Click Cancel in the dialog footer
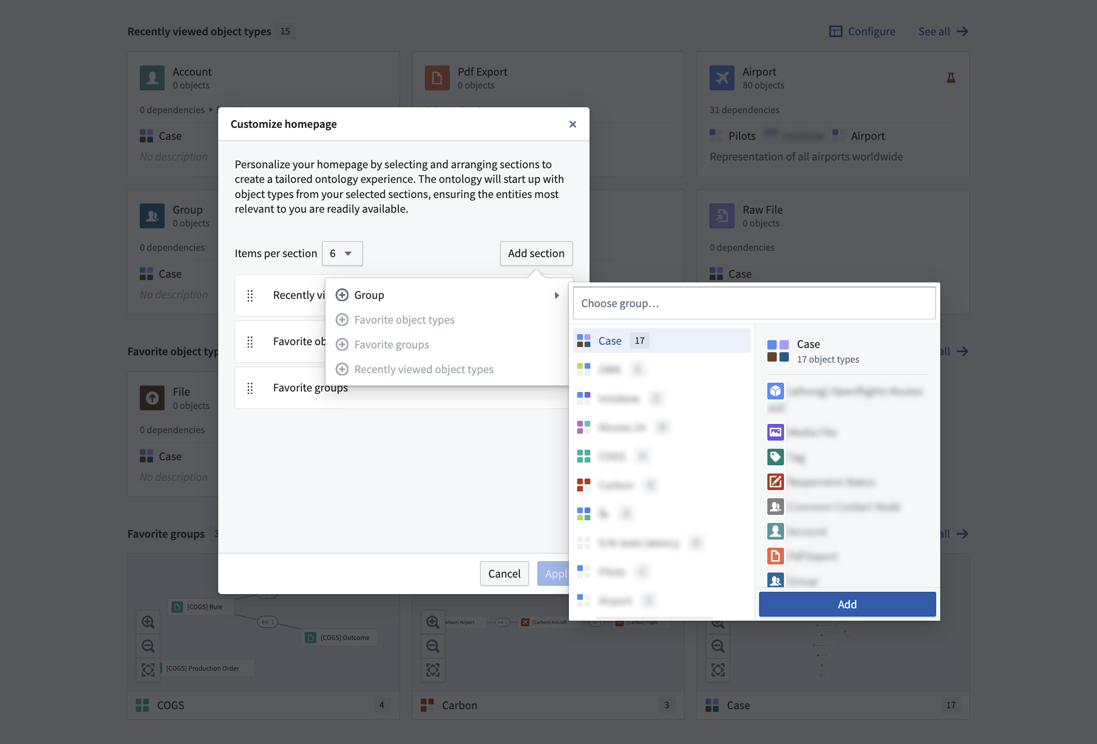The height and width of the screenshot is (744, 1097). click(x=504, y=573)
